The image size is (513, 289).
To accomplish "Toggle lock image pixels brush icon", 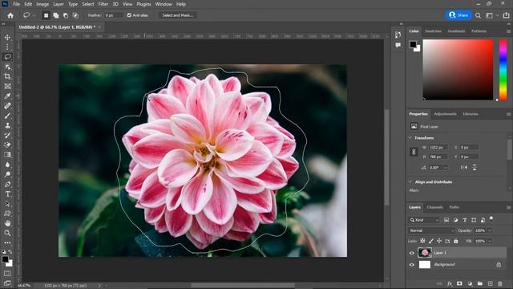I will 431,241.
